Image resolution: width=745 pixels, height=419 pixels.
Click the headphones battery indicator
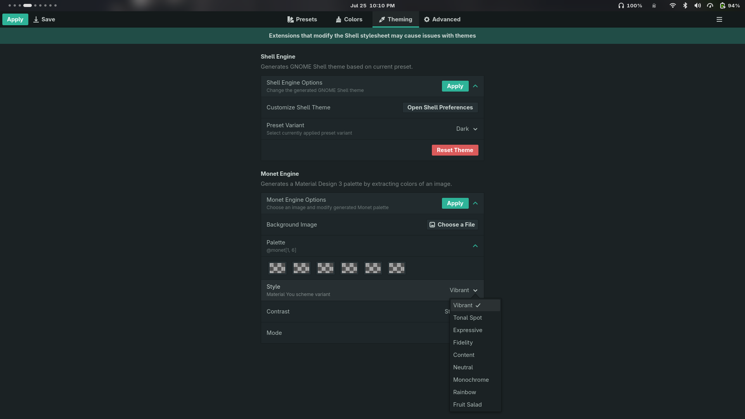pos(630,5)
